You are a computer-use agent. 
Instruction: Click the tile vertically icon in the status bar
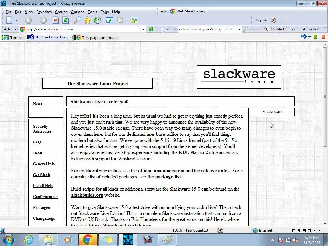click(309, 231)
